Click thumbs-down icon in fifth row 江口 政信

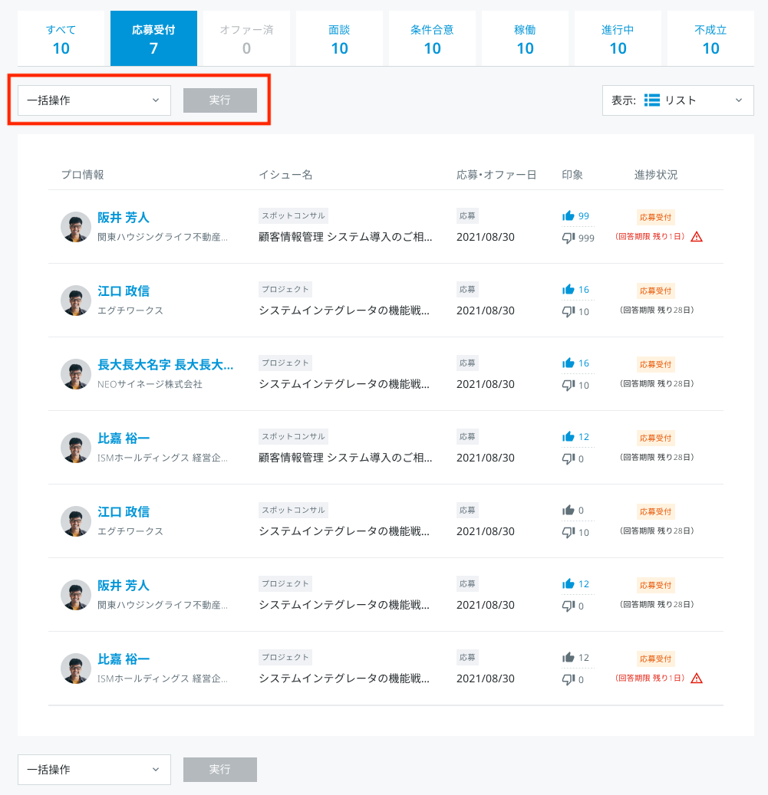click(x=569, y=532)
